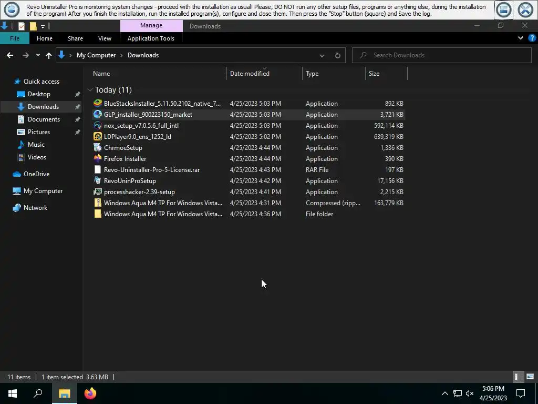Click the Manage contextual tab
538x404 pixels.
(151, 26)
